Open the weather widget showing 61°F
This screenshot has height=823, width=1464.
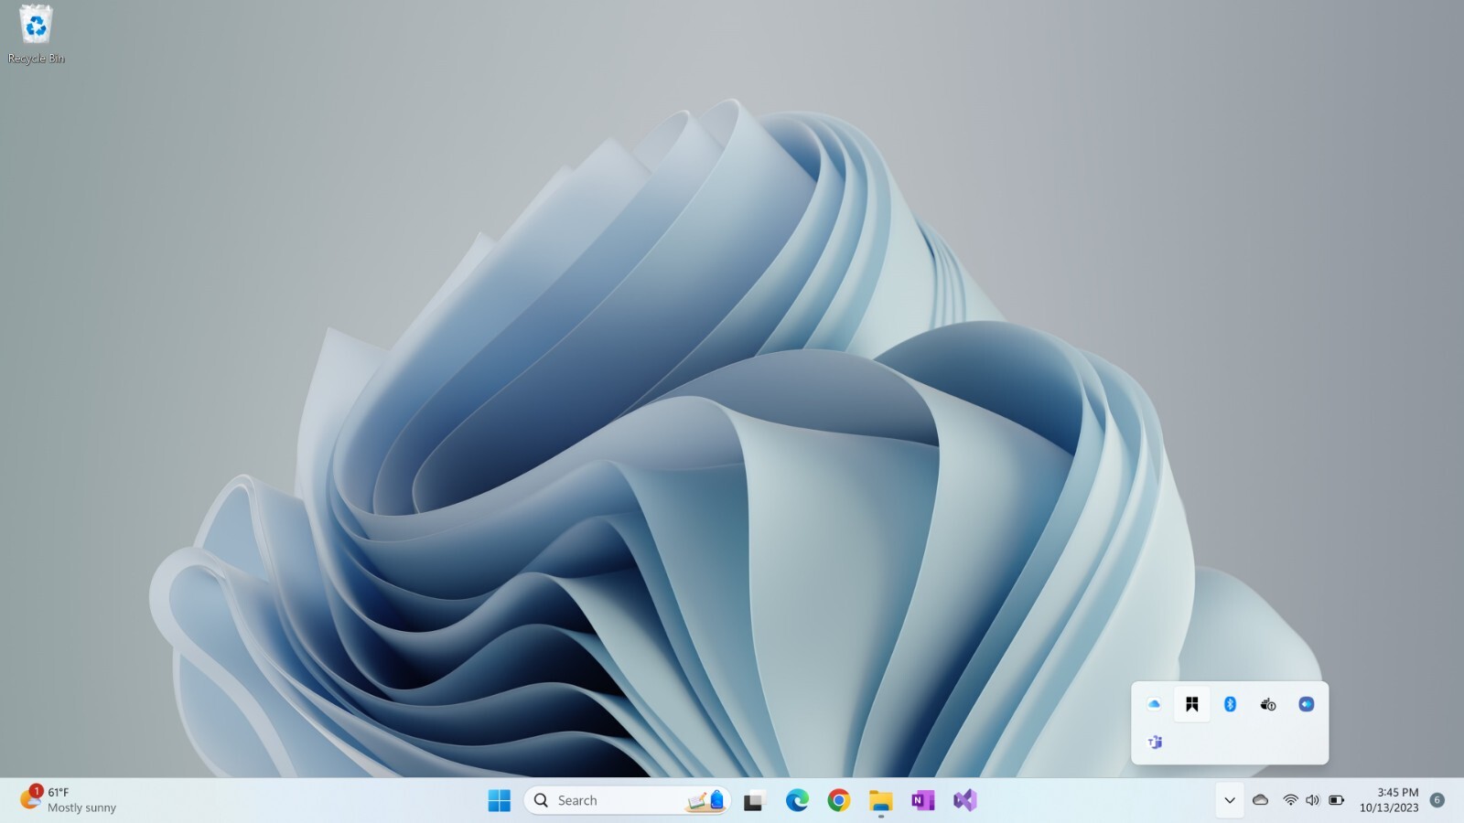pyautogui.click(x=69, y=799)
